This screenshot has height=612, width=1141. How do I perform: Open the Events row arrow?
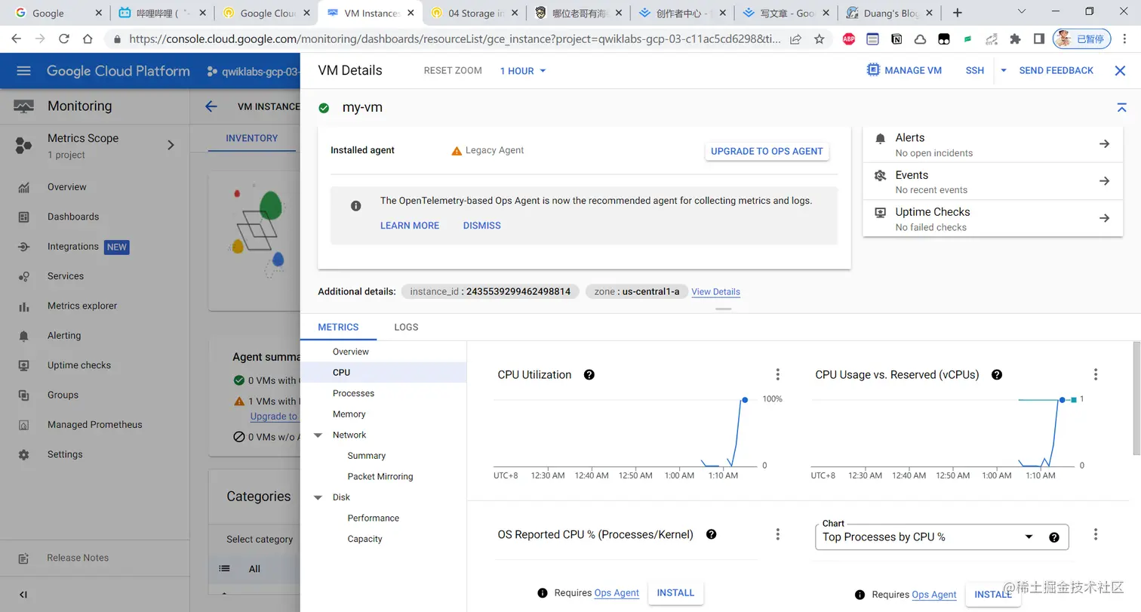click(1104, 181)
